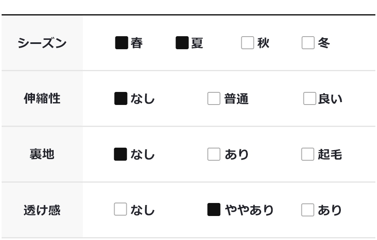Uncheck the 夏 season checkbox
This screenshot has width=377, height=240.
pyautogui.click(x=182, y=43)
